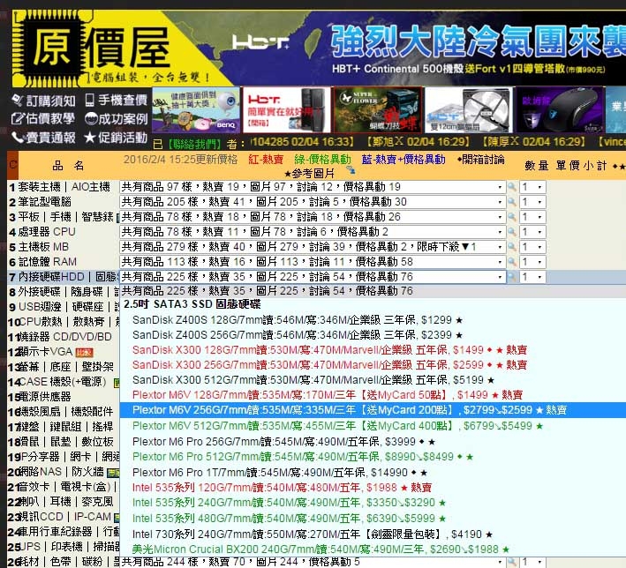
Task: Open quantity dropdown for 主機板 MB row
Action: [x=532, y=247]
